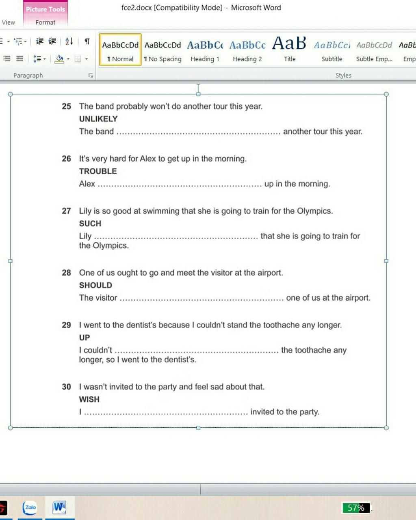
Task: Click the keyword 'SHOULD' in question 28
Action: point(95,285)
